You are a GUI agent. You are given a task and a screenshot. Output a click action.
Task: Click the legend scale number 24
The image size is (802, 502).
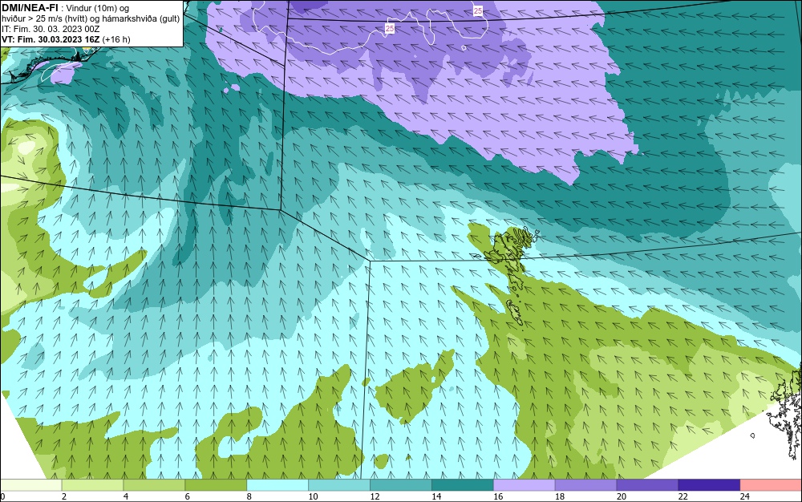[x=745, y=496]
